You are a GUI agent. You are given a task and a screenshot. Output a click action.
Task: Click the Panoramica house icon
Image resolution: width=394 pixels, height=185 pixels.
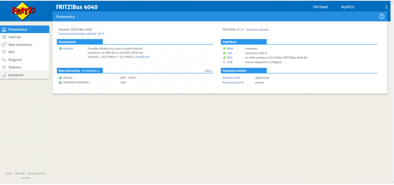4,29
